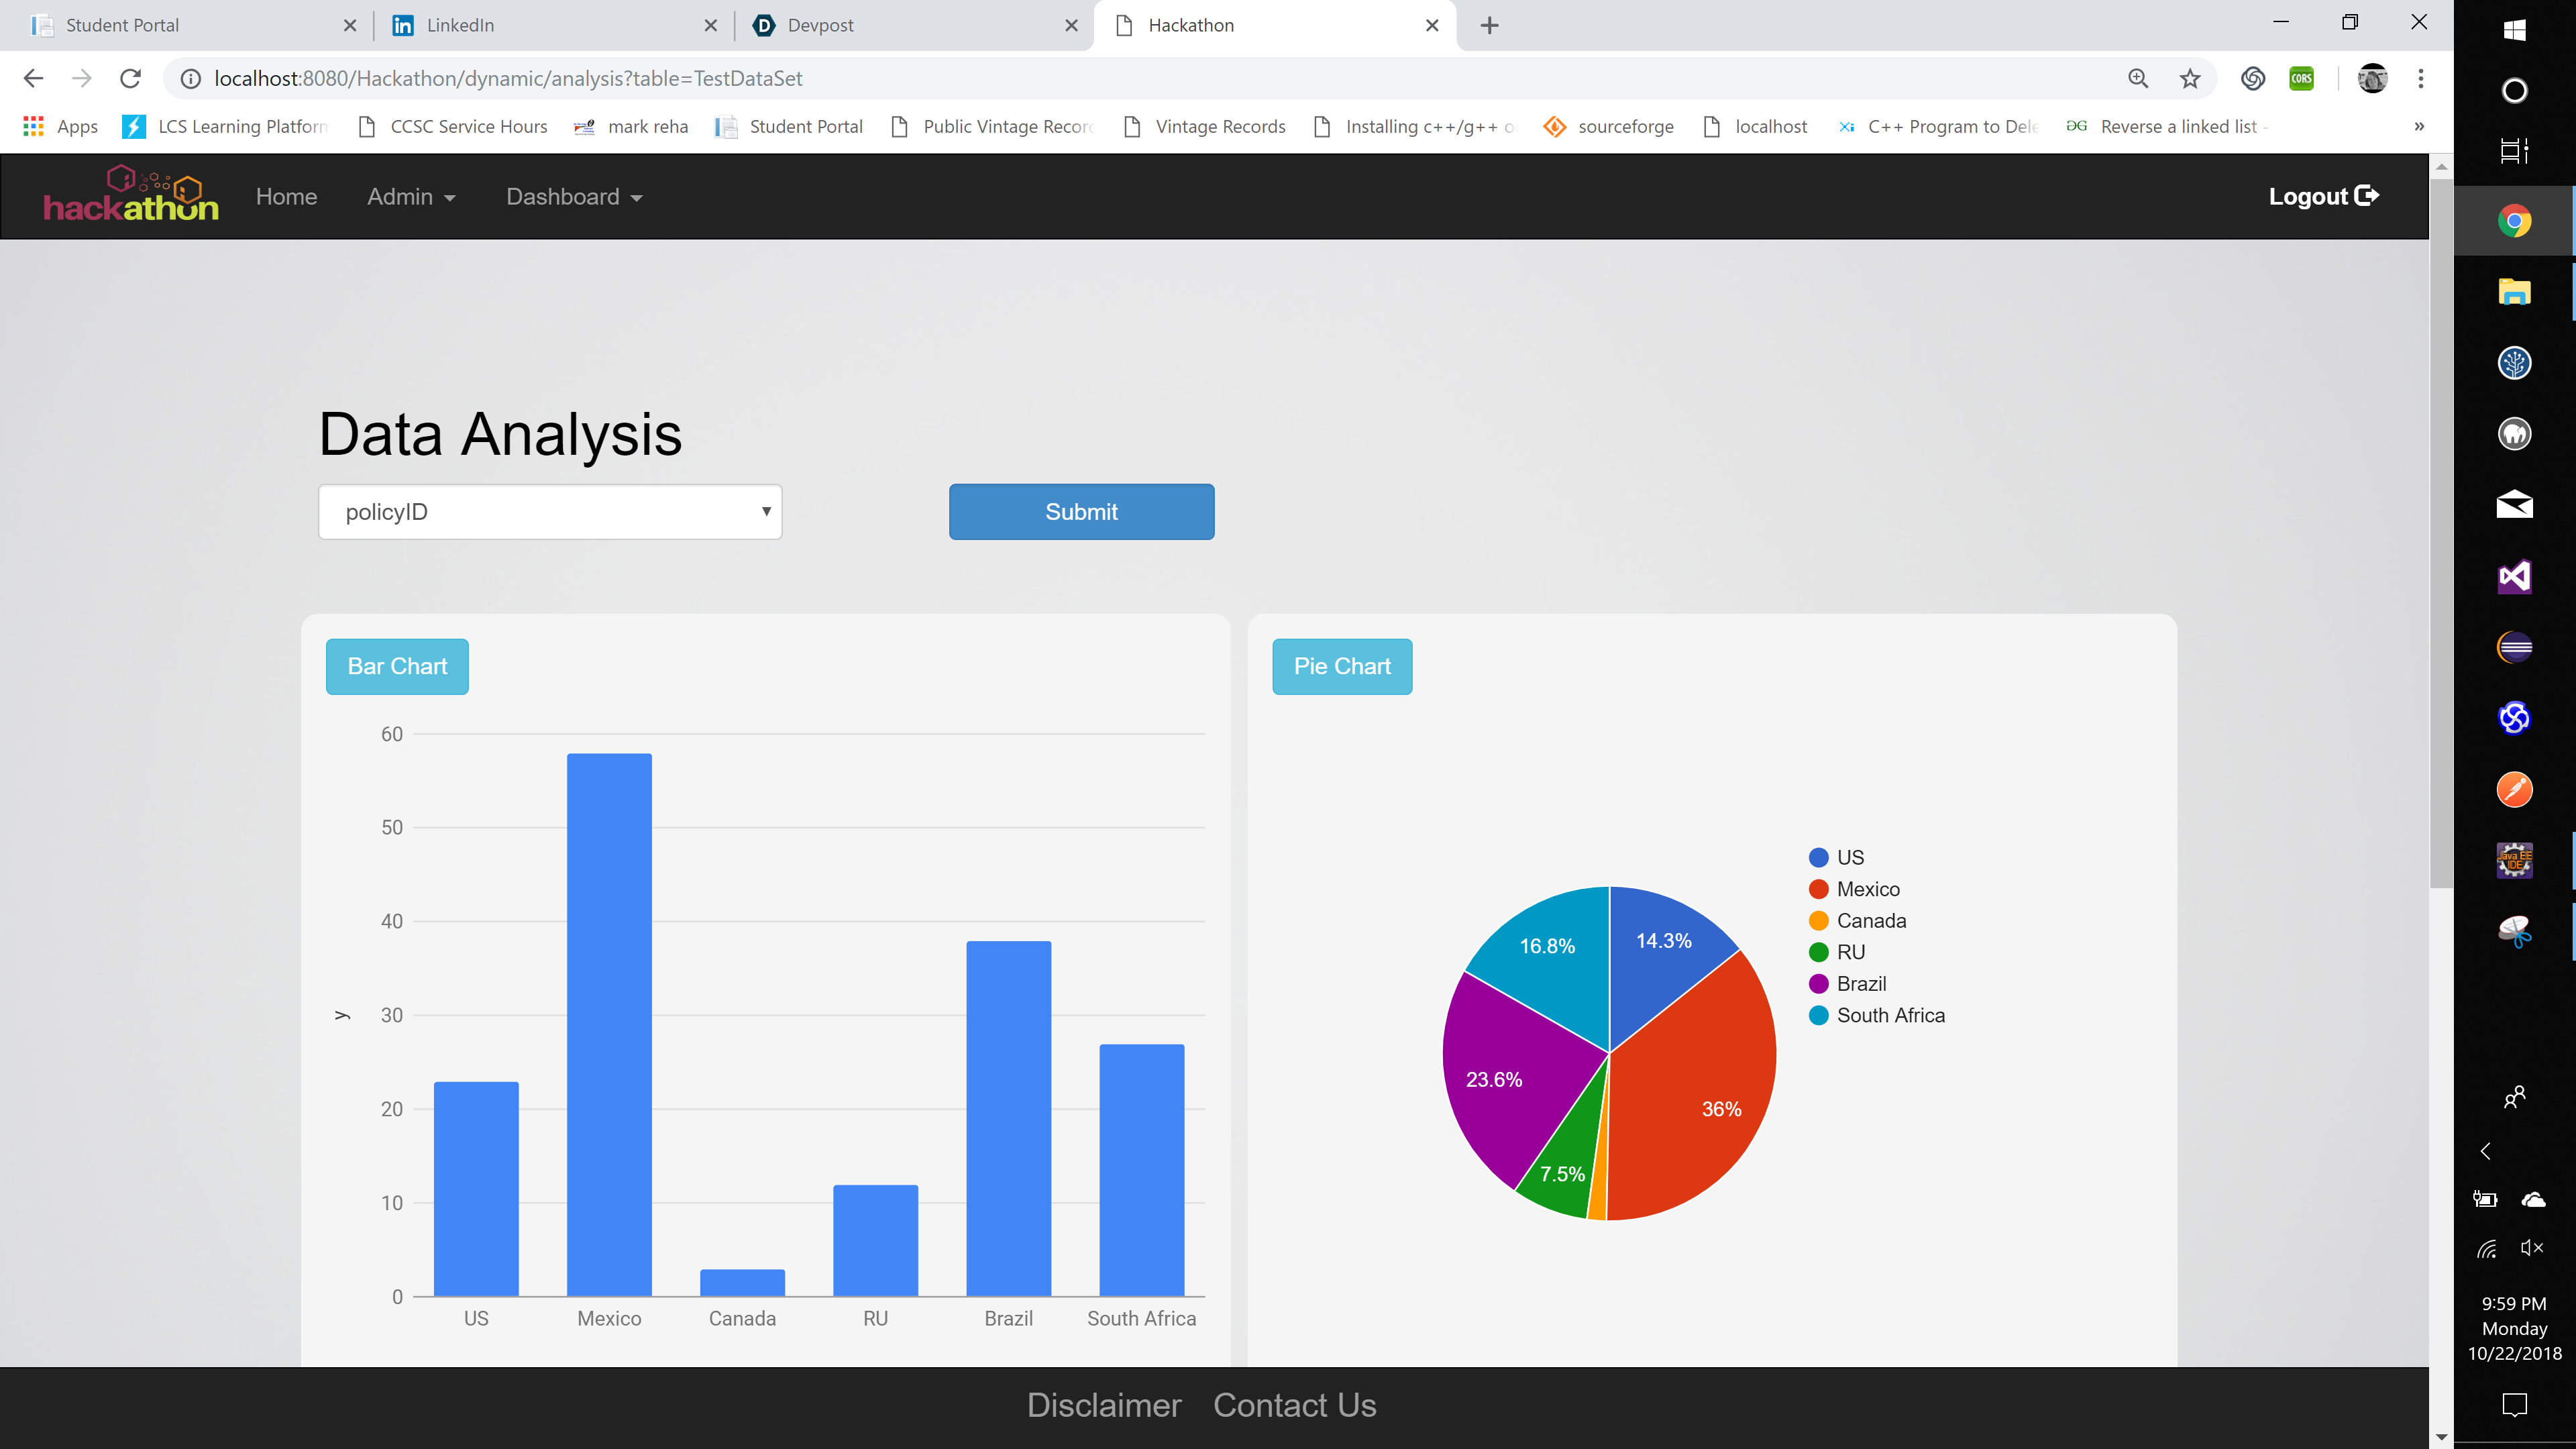
Task: Click the Mexico bar in the bar chart
Action: coord(609,1024)
